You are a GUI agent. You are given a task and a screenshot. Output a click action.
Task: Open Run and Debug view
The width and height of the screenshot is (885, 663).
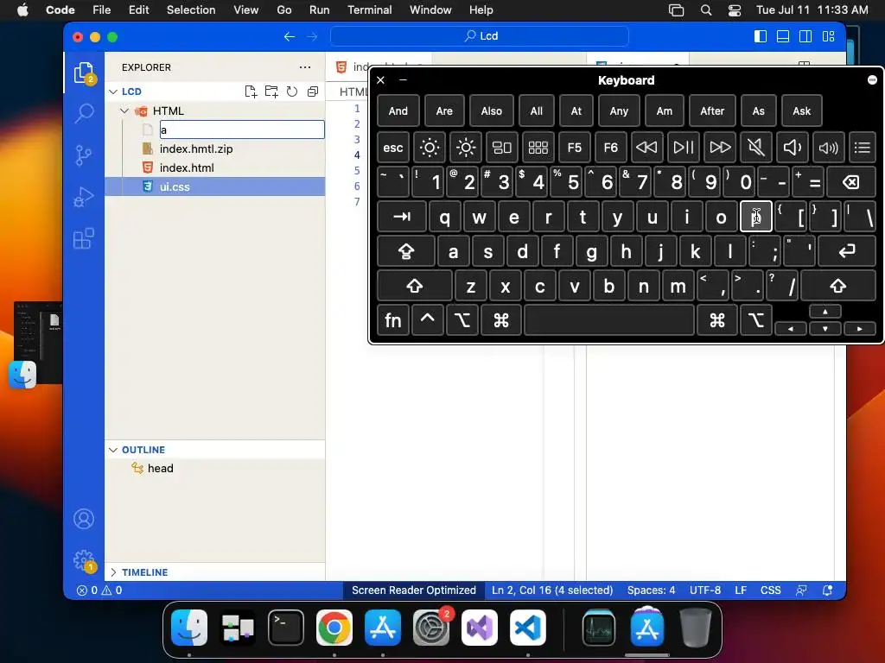(84, 197)
